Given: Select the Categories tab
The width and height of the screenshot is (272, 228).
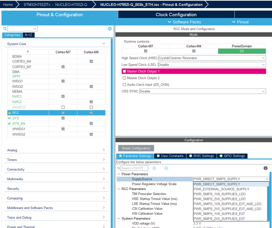Looking at the screenshot, I should (x=12, y=35).
